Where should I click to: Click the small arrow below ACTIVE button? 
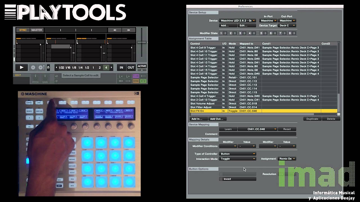tap(142, 70)
